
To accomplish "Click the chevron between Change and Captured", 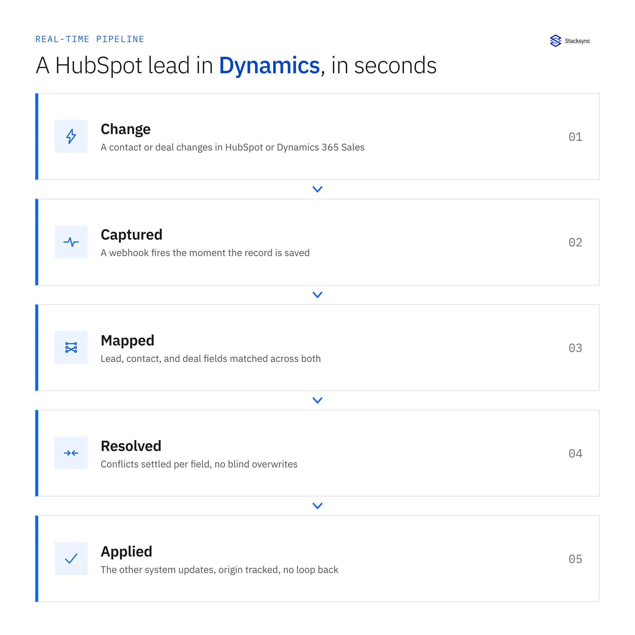I will 317,189.
